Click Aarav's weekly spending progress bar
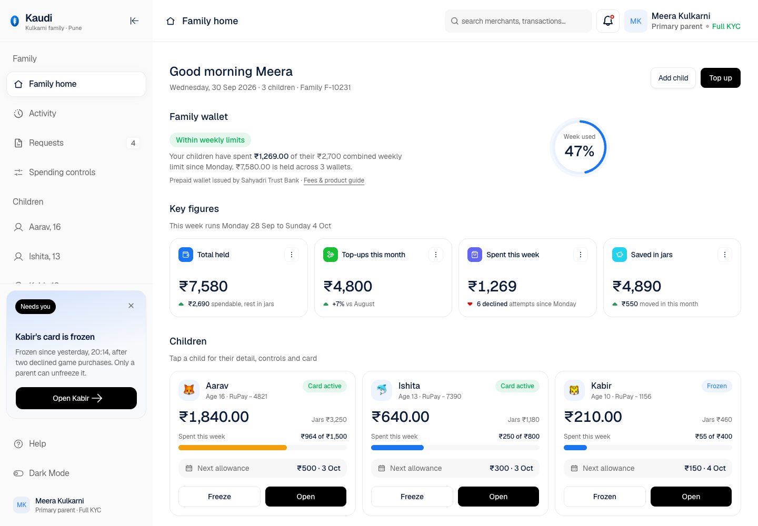 263,448
